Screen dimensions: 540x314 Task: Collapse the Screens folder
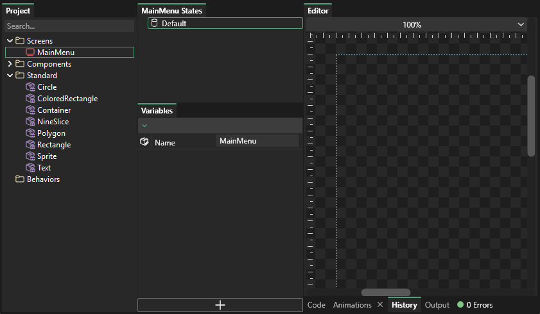[10, 41]
